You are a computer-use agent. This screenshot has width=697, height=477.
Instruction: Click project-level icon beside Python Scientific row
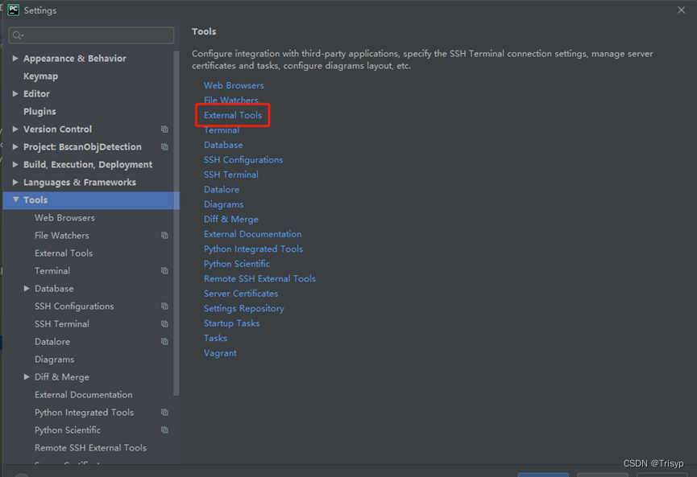pyautogui.click(x=164, y=430)
